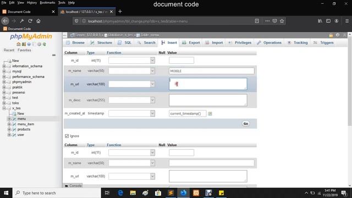Open phpMyAdmin Home icon in sidebar
352x198 pixels.
pyautogui.click(x=18, y=44)
